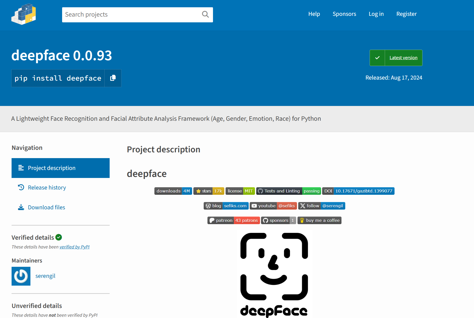
Task: Open the downloads 4M badge
Action: coord(173,191)
